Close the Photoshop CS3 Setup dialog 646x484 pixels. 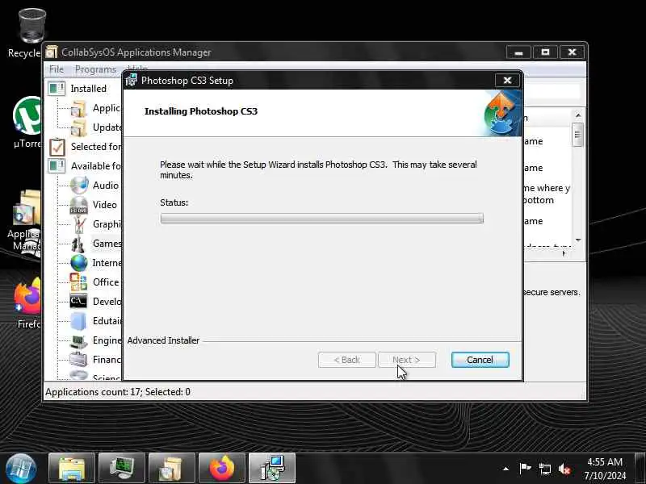pos(507,80)
